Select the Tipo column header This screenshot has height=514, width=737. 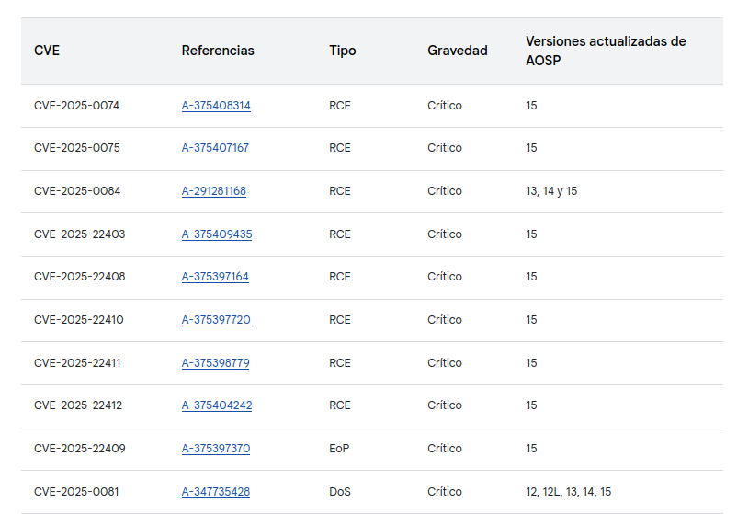point(342,51)
